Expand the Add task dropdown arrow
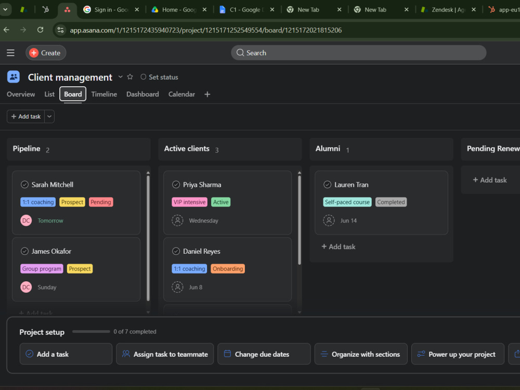 pyautogui.click(x=49, y=116)
